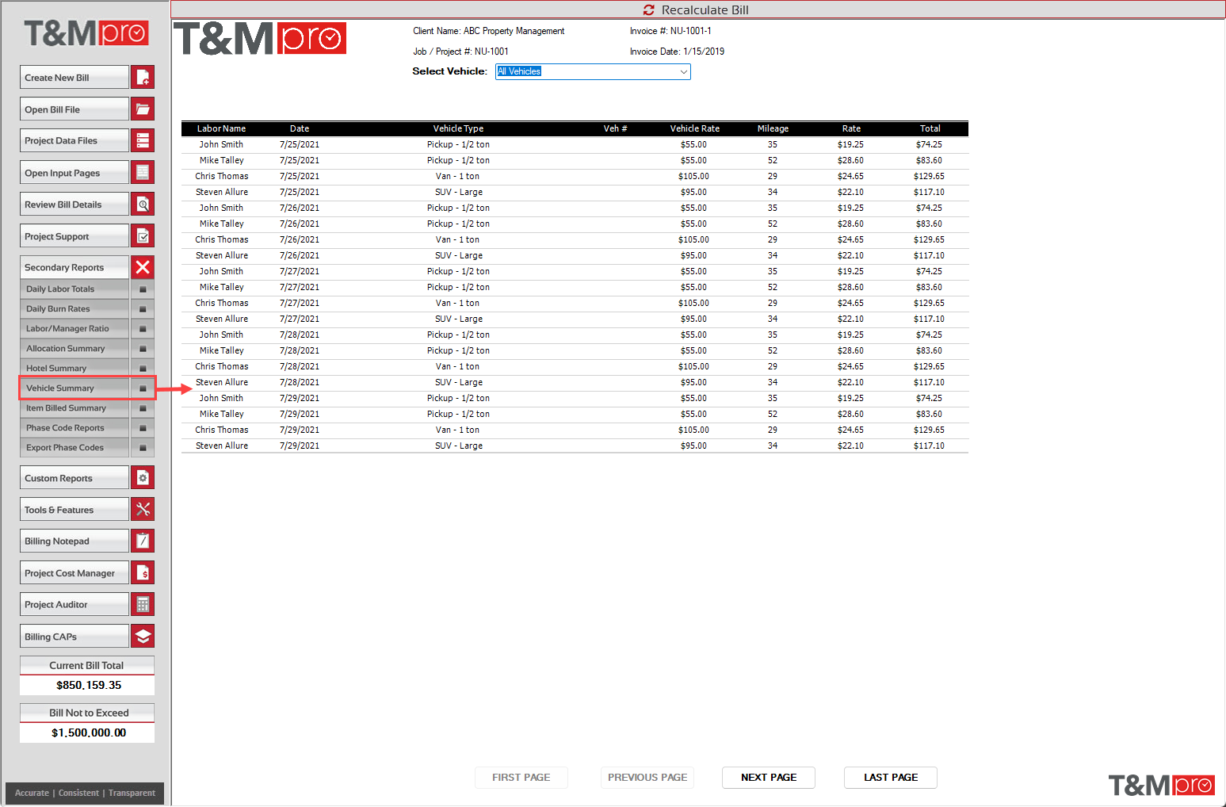Click the Billing Notepad icon
Image resolution: width=1226 pixels, height=807 pixels.
(x=143, y=541)
